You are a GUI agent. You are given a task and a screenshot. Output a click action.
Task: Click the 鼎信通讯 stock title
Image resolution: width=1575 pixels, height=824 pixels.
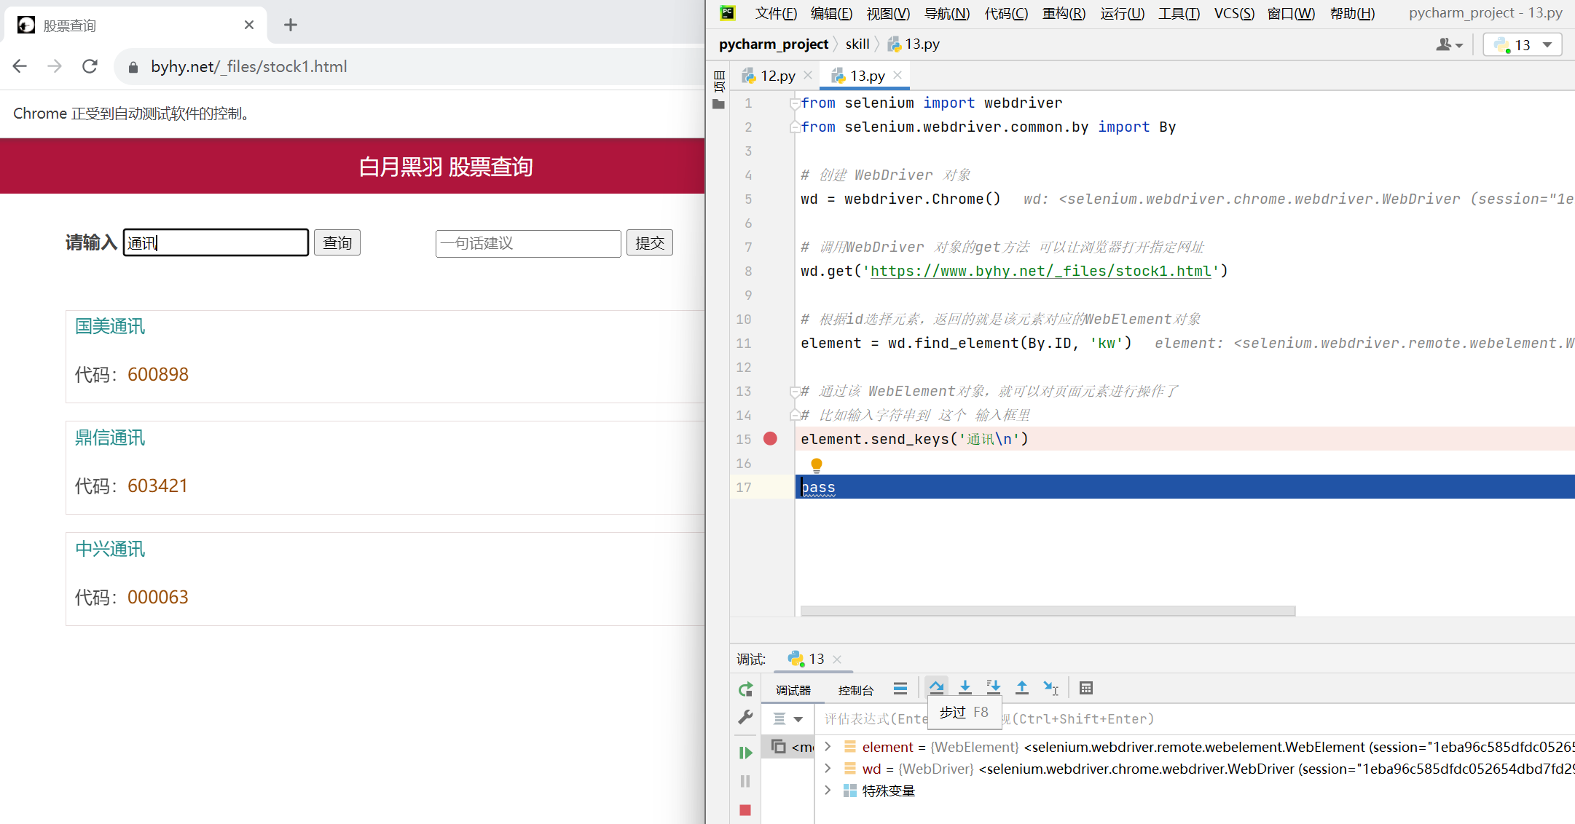110,437
